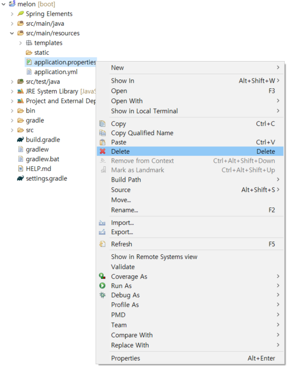This screenshot has height=369, width=291.
Task: Click the src/test/java folder icon
Action: pyautogui.click(x=20, y=82)
